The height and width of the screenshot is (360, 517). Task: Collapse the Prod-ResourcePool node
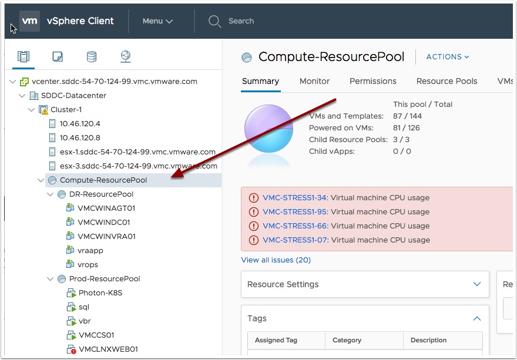[51, 279]
